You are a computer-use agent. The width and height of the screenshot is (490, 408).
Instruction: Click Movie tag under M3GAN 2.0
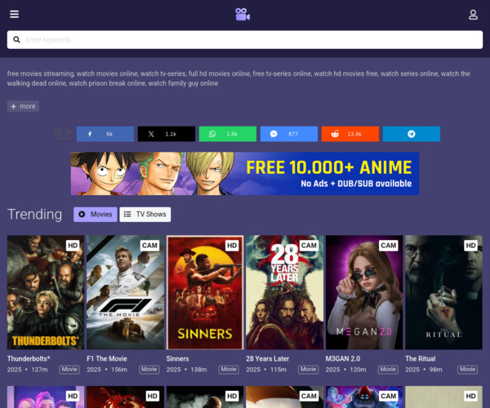click(x=388, y=370)
